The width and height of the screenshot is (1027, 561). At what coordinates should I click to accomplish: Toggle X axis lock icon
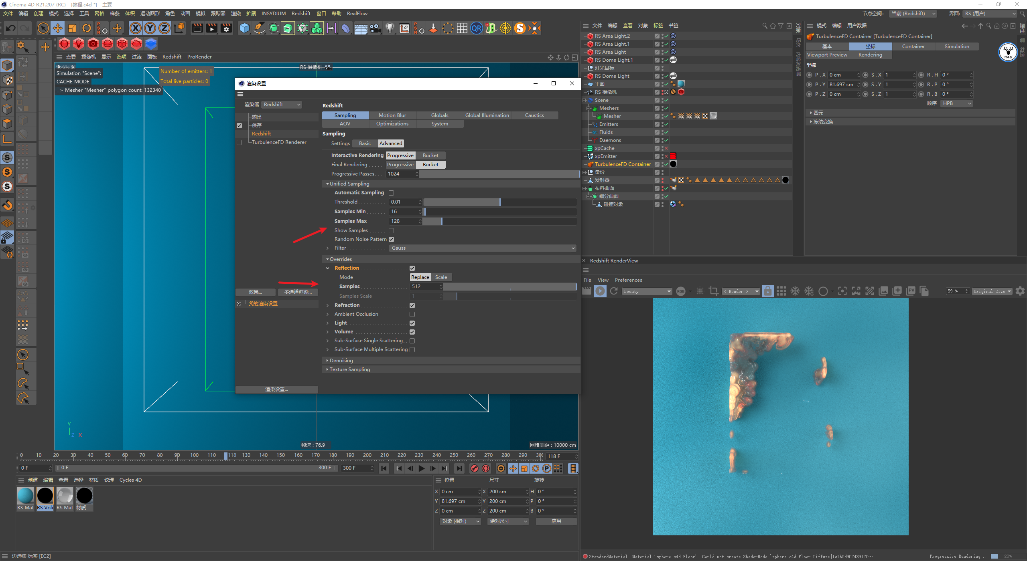pos(136,28)
